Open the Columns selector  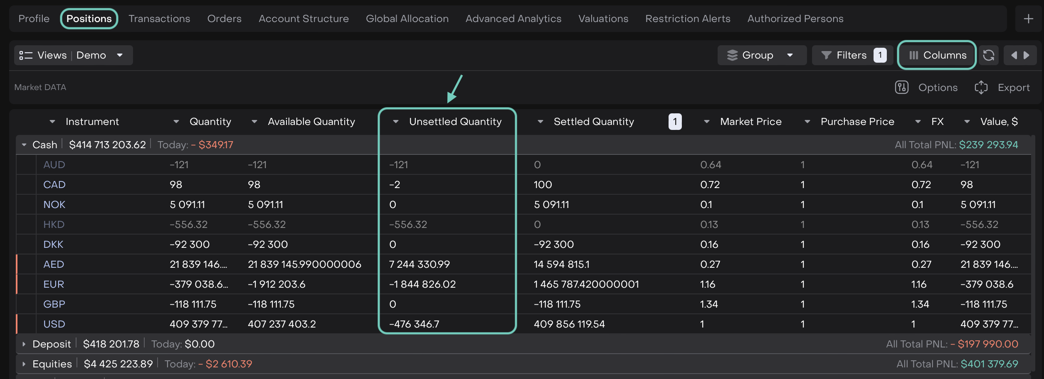tap(937, 55)
